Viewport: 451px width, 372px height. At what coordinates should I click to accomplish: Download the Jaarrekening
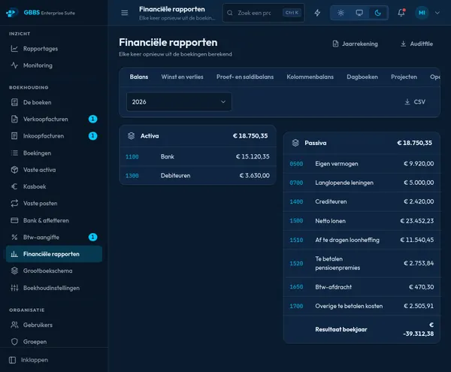click(x=356, y=44)
